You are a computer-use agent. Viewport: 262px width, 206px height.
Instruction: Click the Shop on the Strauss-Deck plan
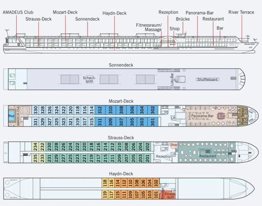coord(174,145)
